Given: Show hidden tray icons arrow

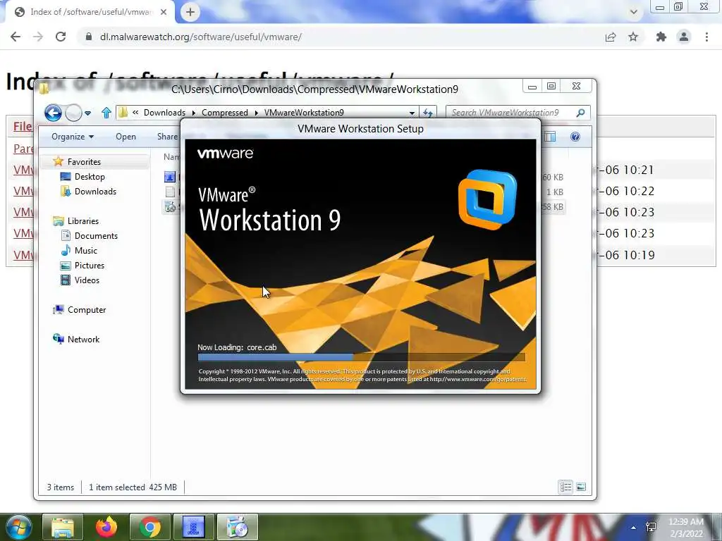Looking at the screenshot, I should pos(634,528).
